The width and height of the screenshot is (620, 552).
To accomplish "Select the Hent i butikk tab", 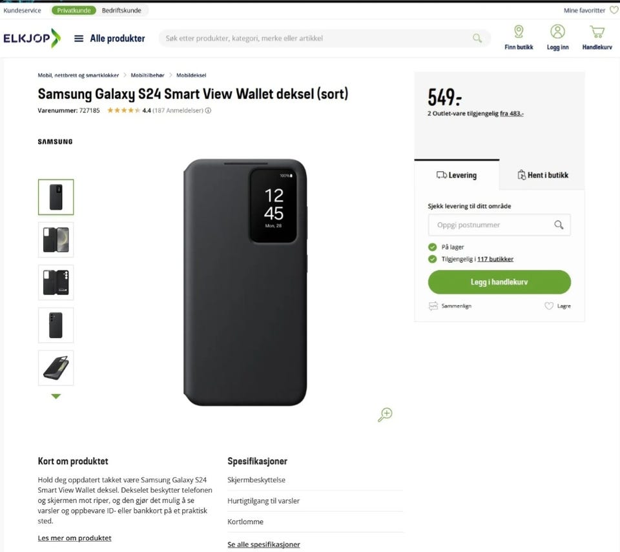I will (x=542, y=175).
